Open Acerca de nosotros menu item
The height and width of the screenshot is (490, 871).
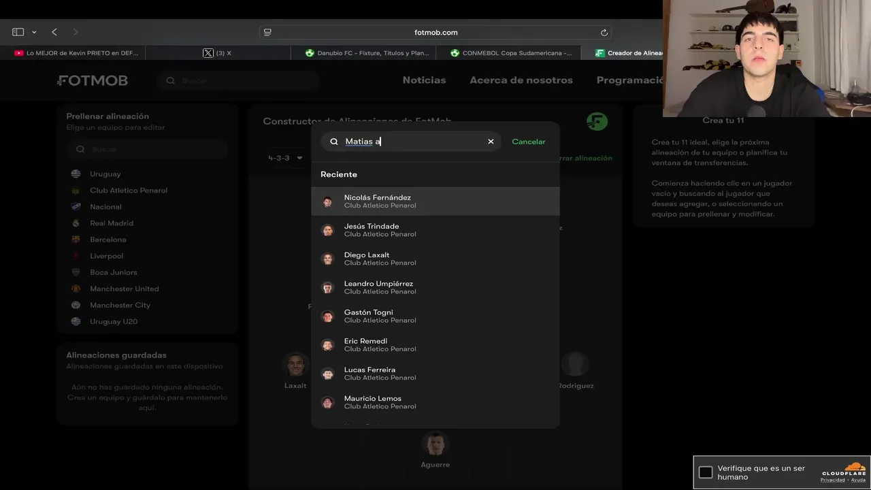click(521, 80)
